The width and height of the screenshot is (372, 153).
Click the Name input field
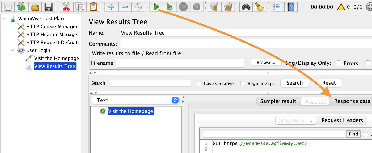246,33
